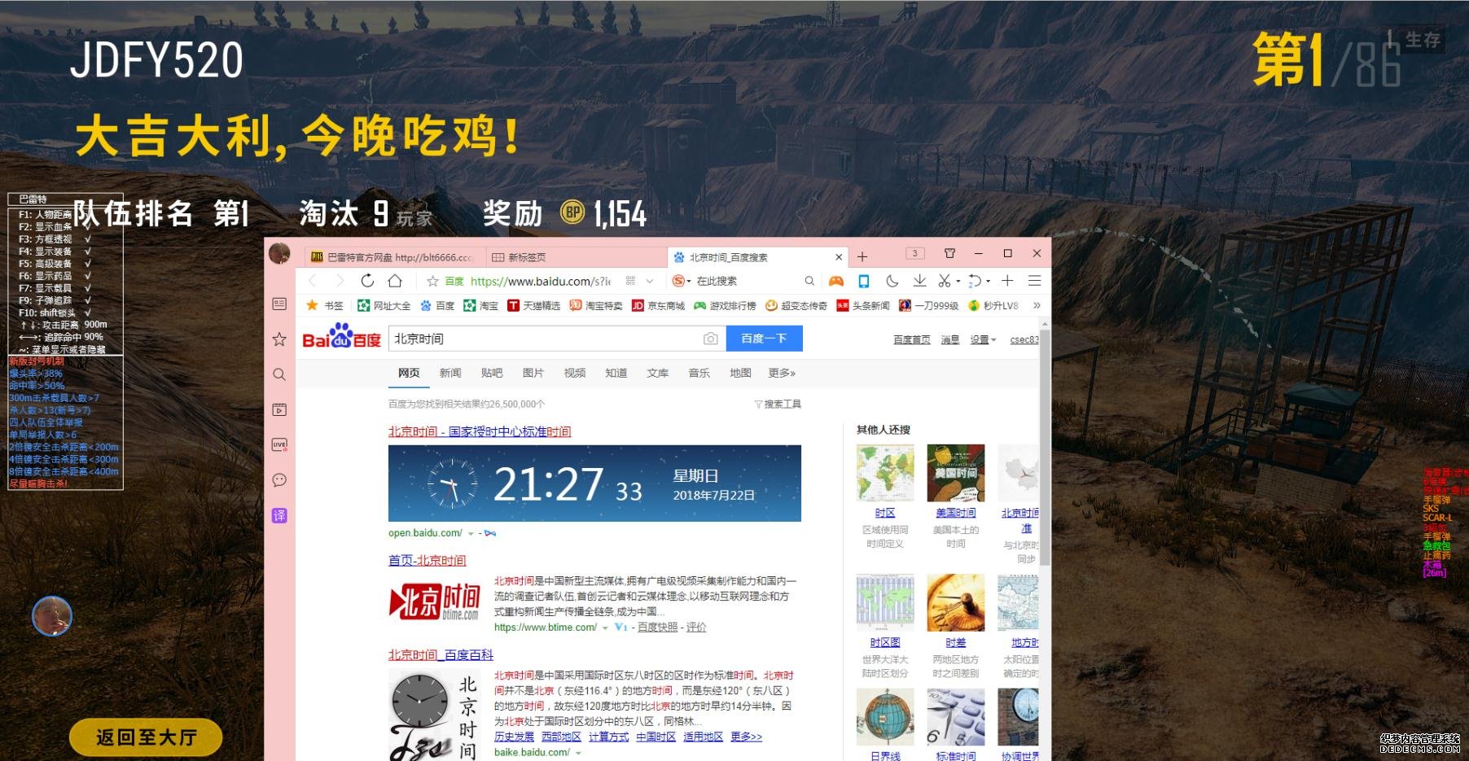Click 百度一下 search button

764,339
